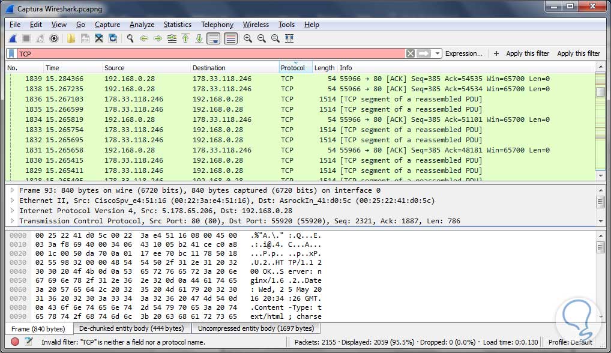Open the Go menu
The image size is (611, 353).
(80, 25)
